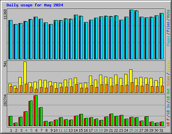Click the chart title 'Daily usage for May 2024'
Screen dimensions: 172x134
(x=35, y=5)
